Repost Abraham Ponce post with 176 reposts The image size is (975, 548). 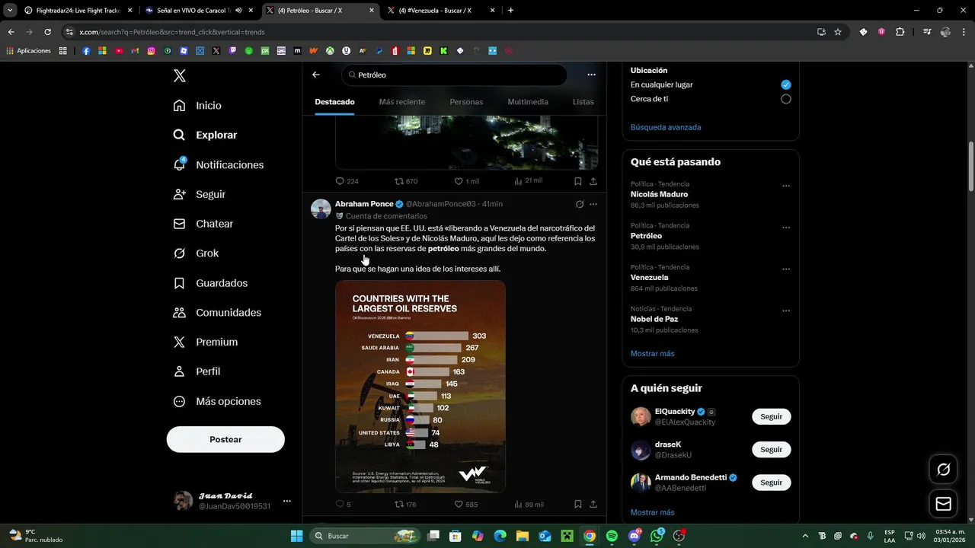[x=405, y=504]
